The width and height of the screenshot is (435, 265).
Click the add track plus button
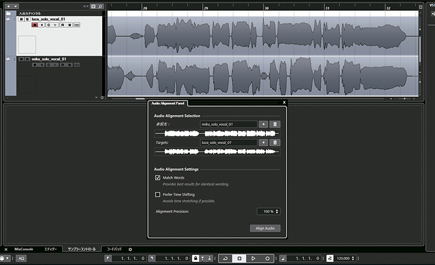point(9,6)
